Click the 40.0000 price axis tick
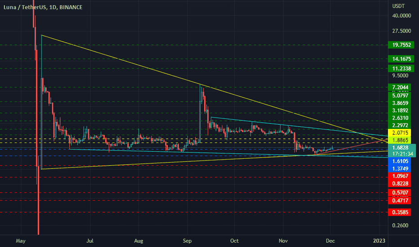 pyautogui.click(x=401, y=16)
